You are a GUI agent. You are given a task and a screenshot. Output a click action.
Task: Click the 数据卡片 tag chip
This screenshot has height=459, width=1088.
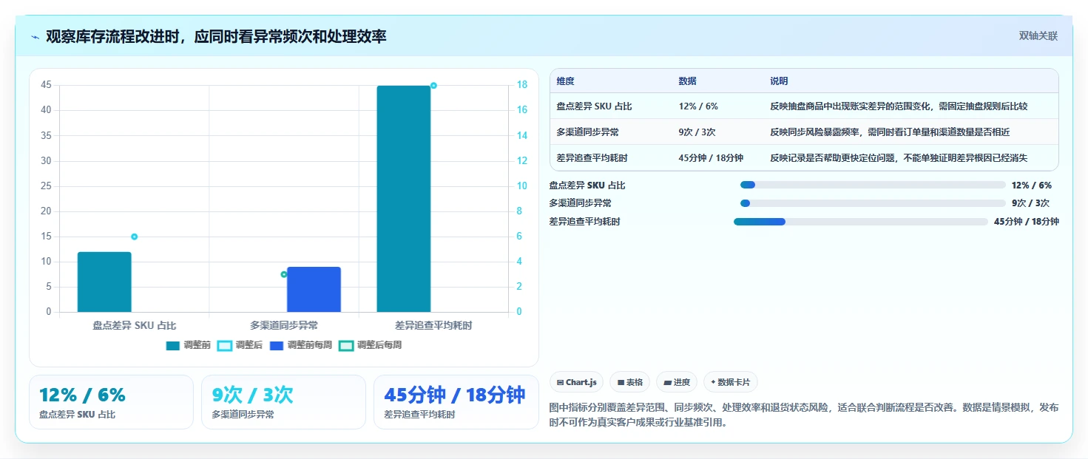[731, 382]
